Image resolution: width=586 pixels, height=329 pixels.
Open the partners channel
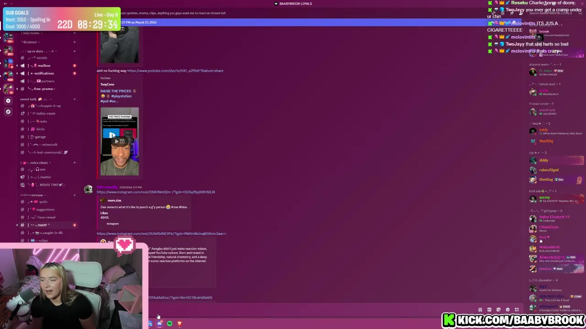pyautogui.click(x=48, y=81)
